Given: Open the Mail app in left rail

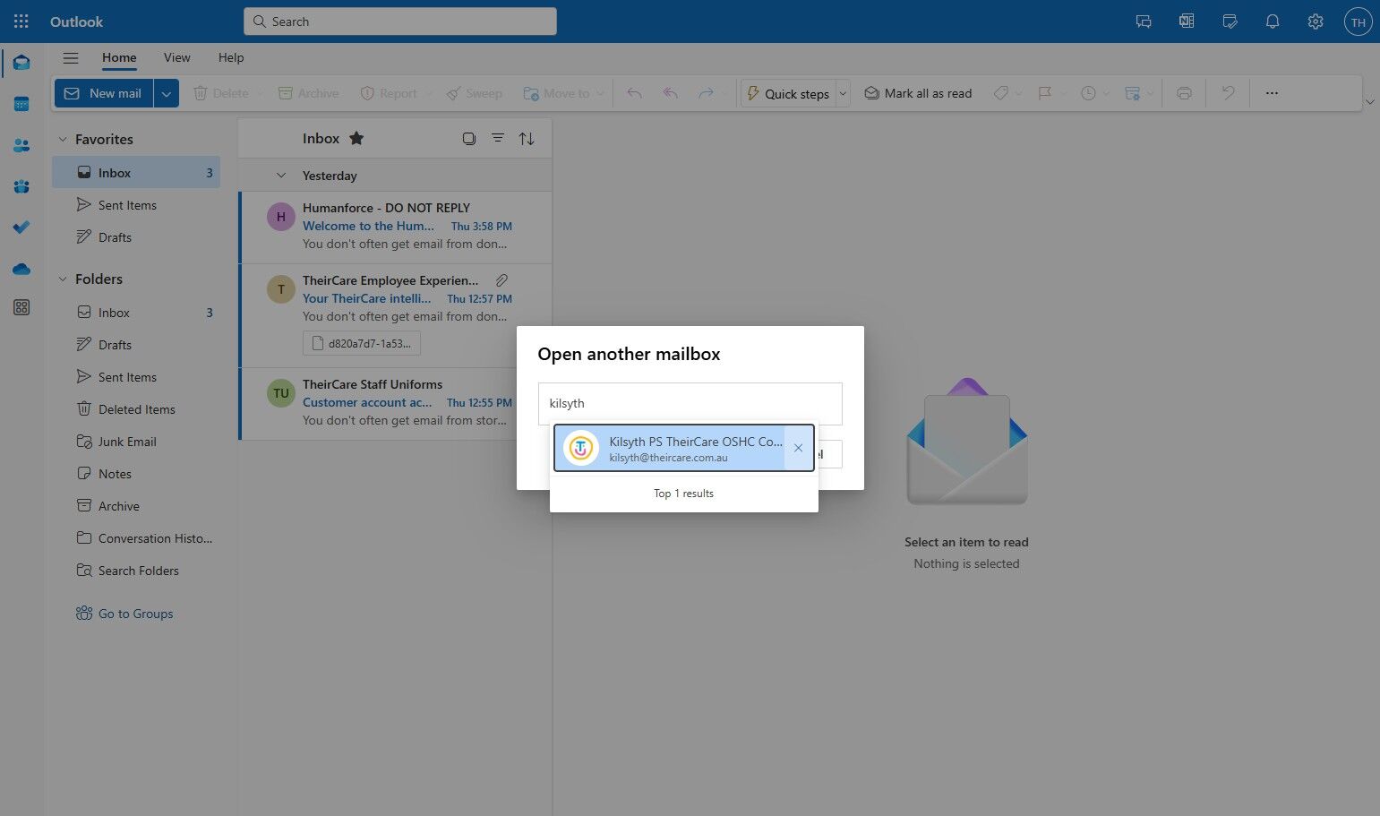Looking at the screenshot, I should (21, 63).
